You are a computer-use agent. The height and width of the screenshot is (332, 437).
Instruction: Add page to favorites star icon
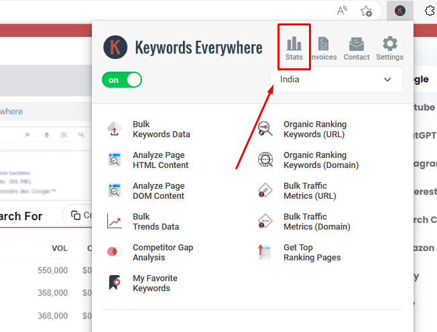point(366,11)
